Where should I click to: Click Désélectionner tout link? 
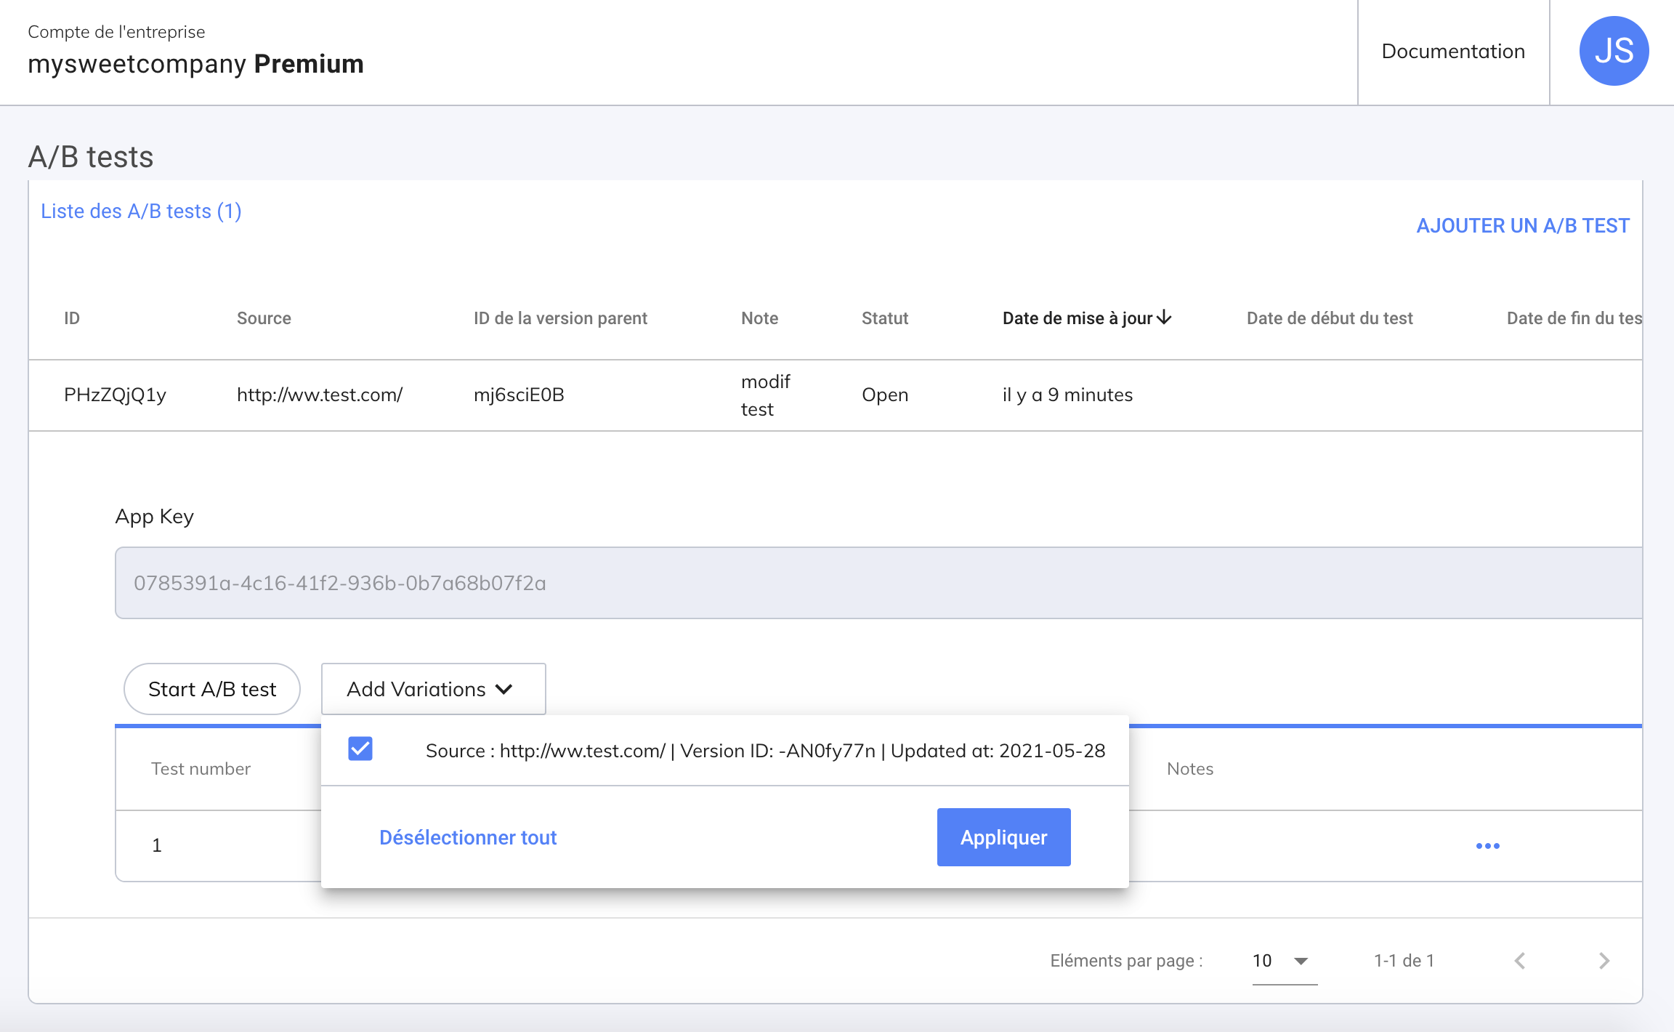tap(468, 837)
